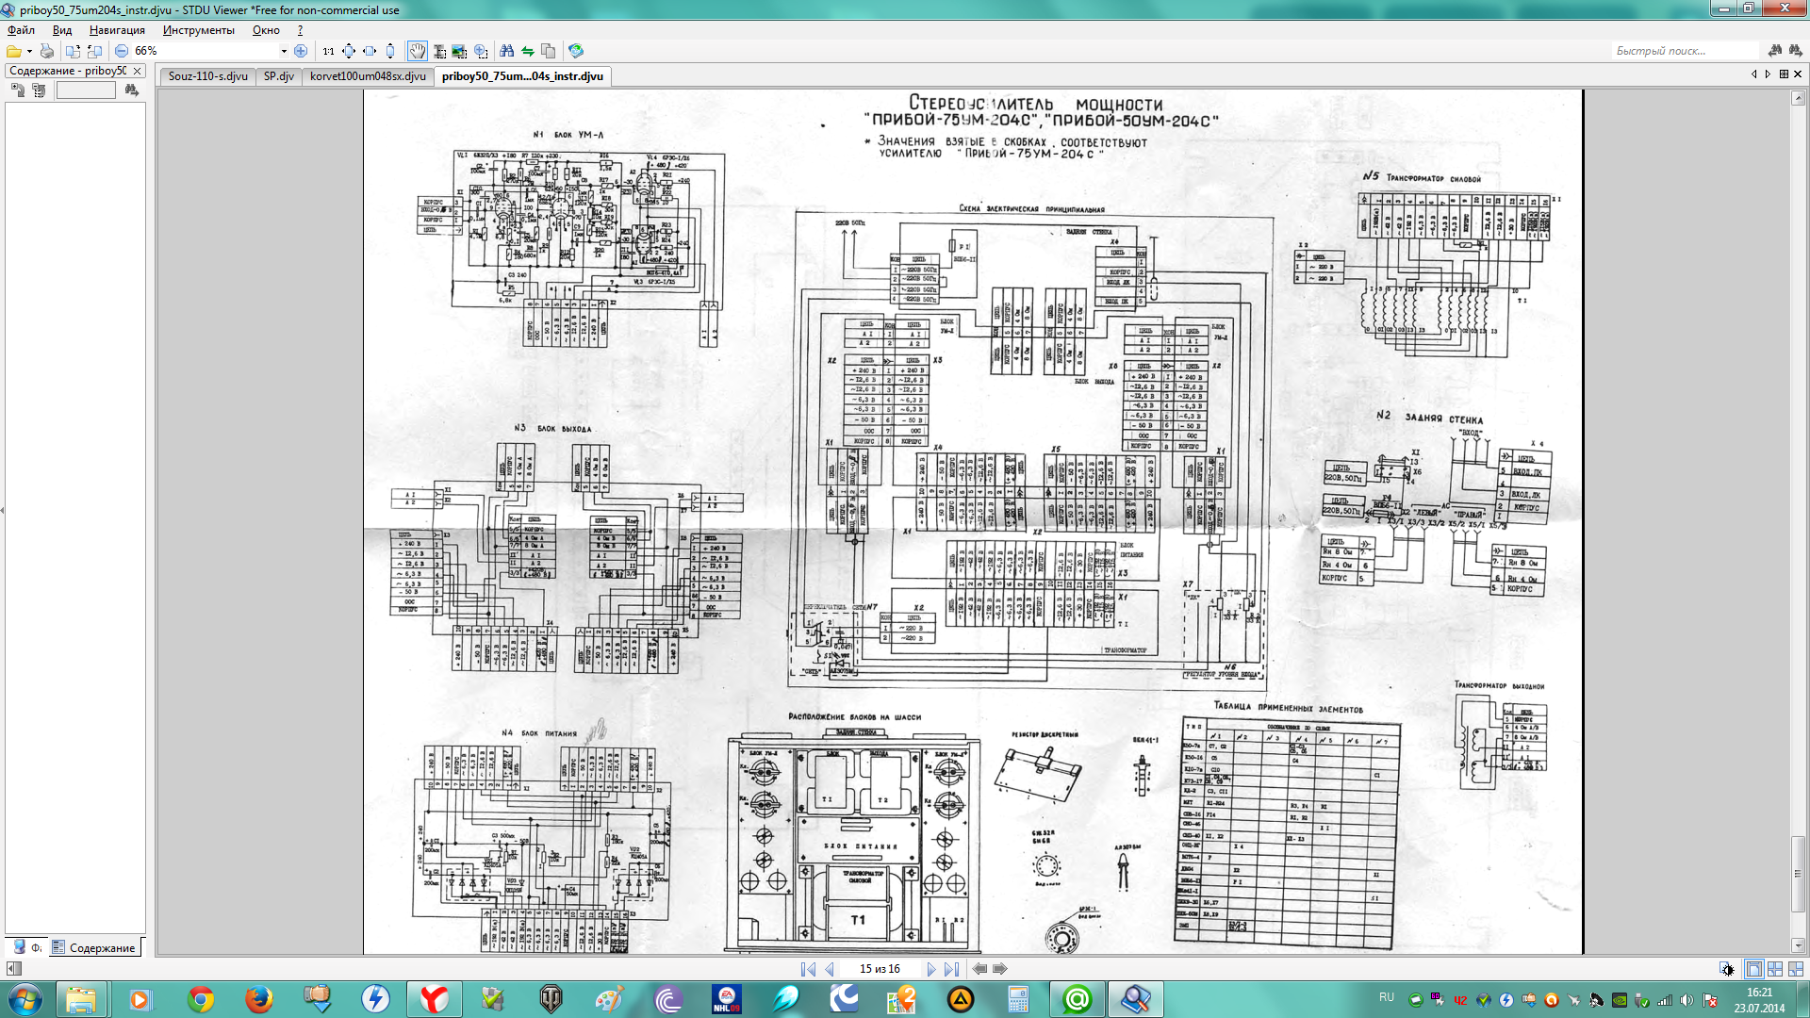
Task: Go to previous page button
Action: pyautogui.click(x=830, y=969)
